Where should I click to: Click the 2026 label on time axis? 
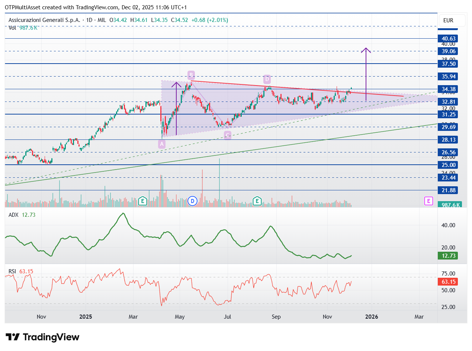coord(372,317)
